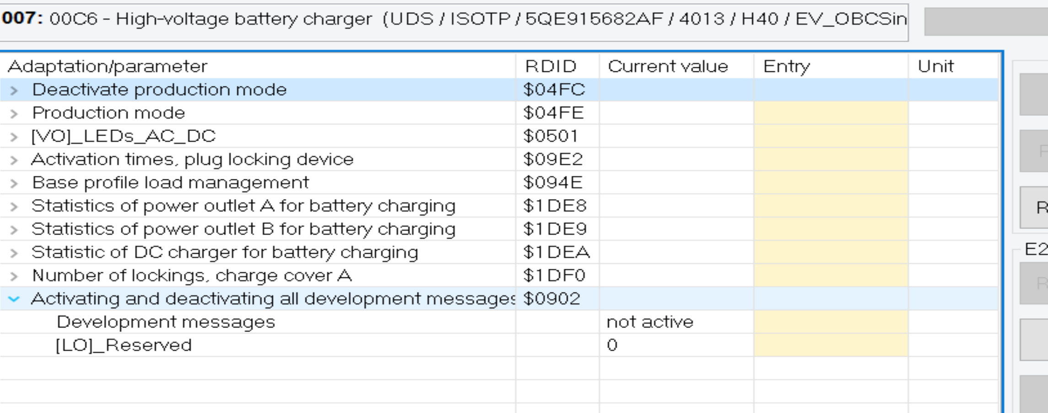1048x413 pixels.
Task: Click Entry field for [LO]_Reserved
Action: click(x=830, y=345)
